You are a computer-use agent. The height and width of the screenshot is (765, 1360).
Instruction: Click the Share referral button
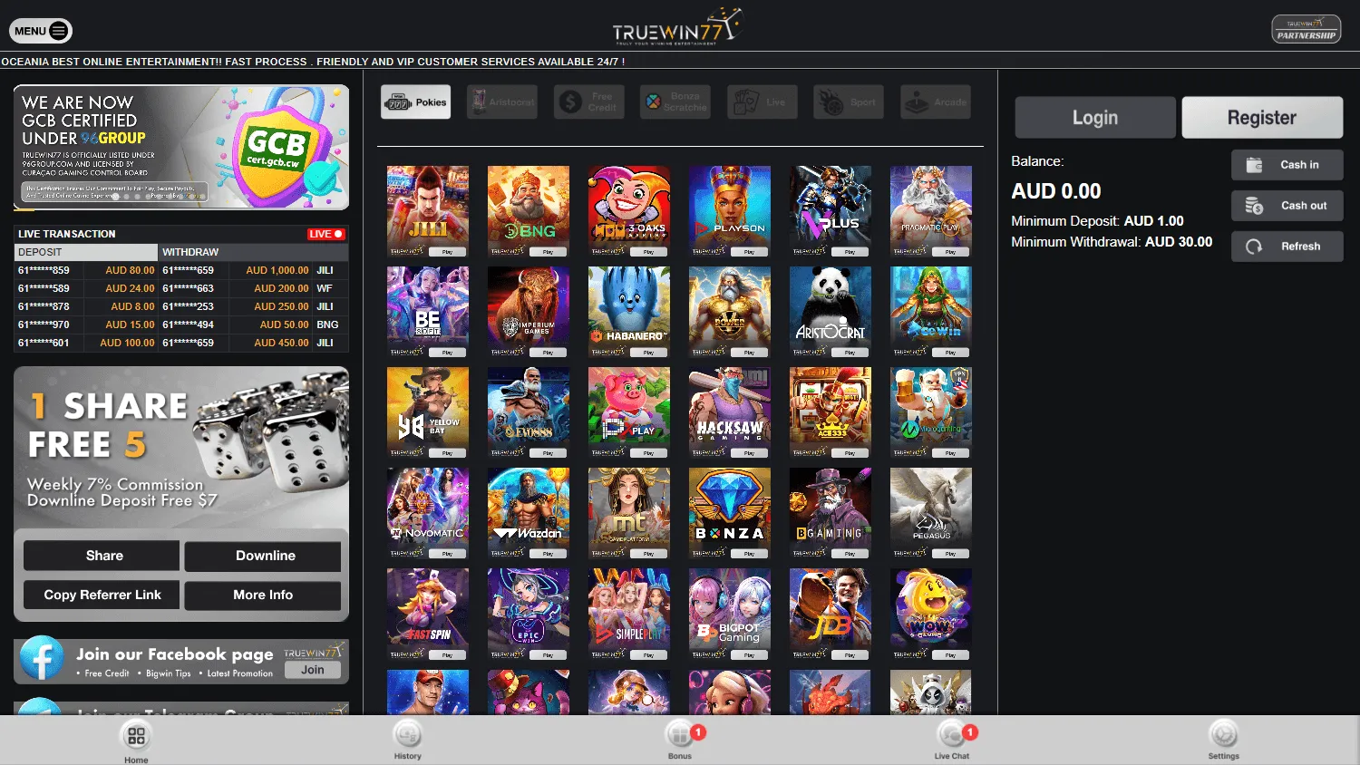(x=102, y=556)
